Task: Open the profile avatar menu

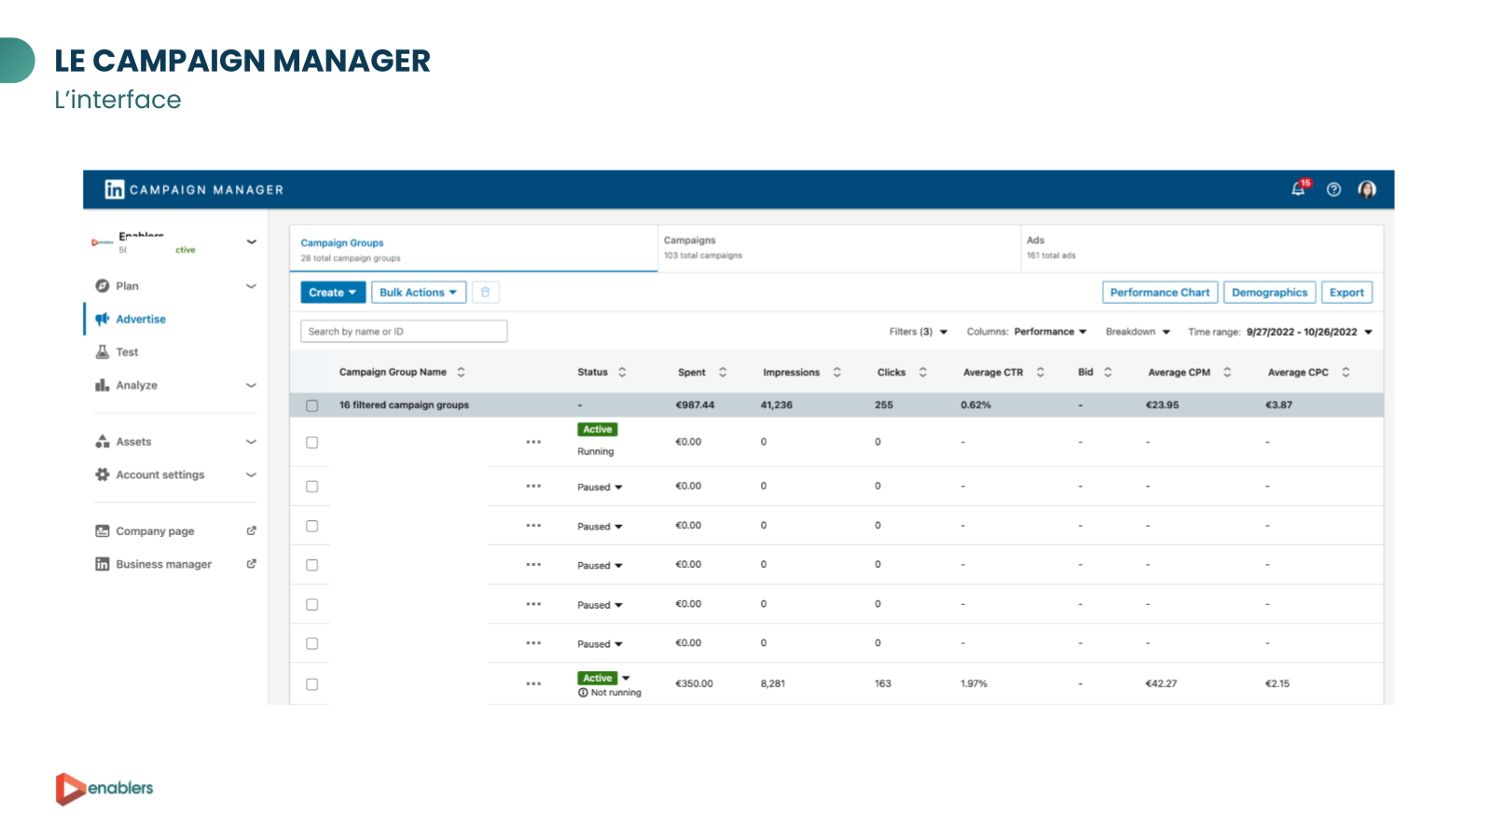Action: [x=1367, y=189]
